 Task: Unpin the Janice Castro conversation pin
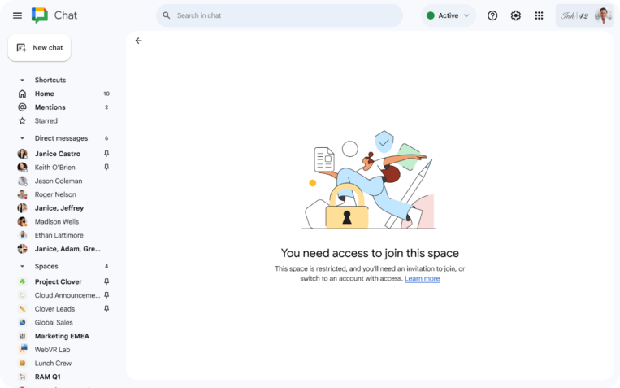click(106, 153)
